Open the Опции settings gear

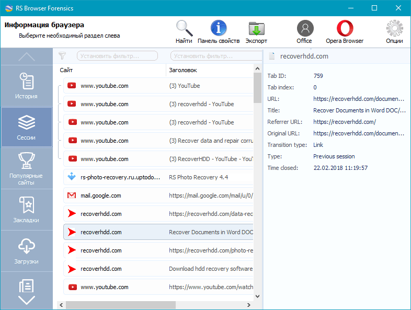(x=394, y=32)
